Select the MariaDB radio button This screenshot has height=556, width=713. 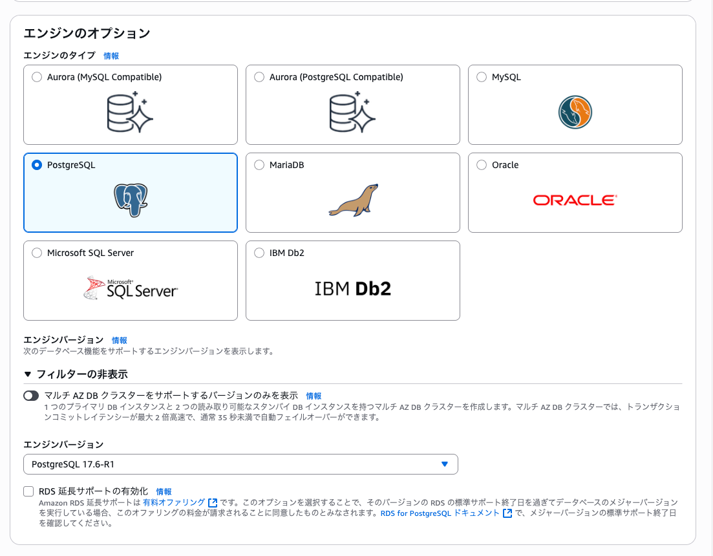pyautogui.click(x=259, y=165)
